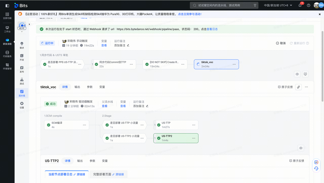324x183 pixels.
Task: Open options for US-TTP2 node
Action: 194,138
